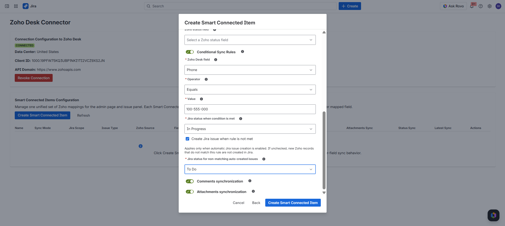The image size is (505, 226).
Task: Click info icon beside Conditional Sync Rules
Action: [x=242, y=52]
